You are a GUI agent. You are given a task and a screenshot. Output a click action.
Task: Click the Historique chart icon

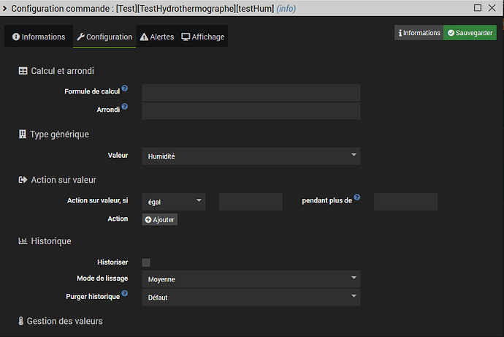(x=23, y=241)
